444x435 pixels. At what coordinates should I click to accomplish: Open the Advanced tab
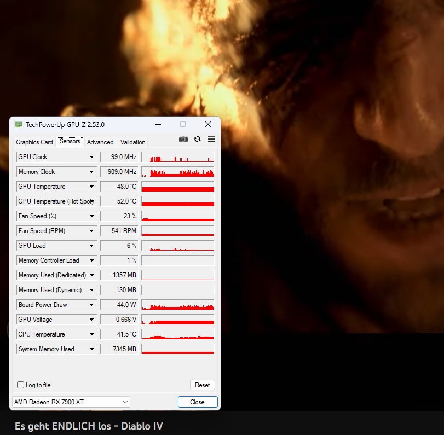[100, 142]
